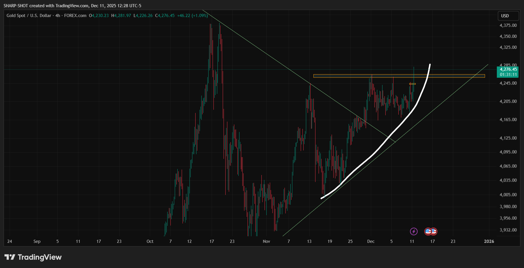Open the USD currency selector

(508, 16)
